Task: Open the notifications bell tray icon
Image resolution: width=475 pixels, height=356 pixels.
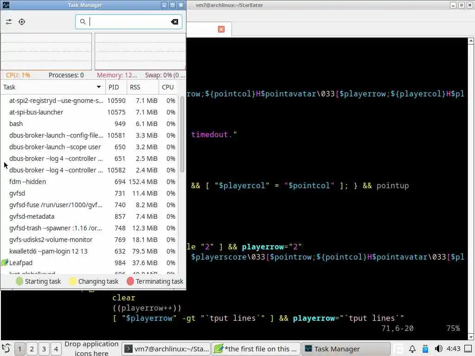Action: pyautogui.click(x=412, y=349)
